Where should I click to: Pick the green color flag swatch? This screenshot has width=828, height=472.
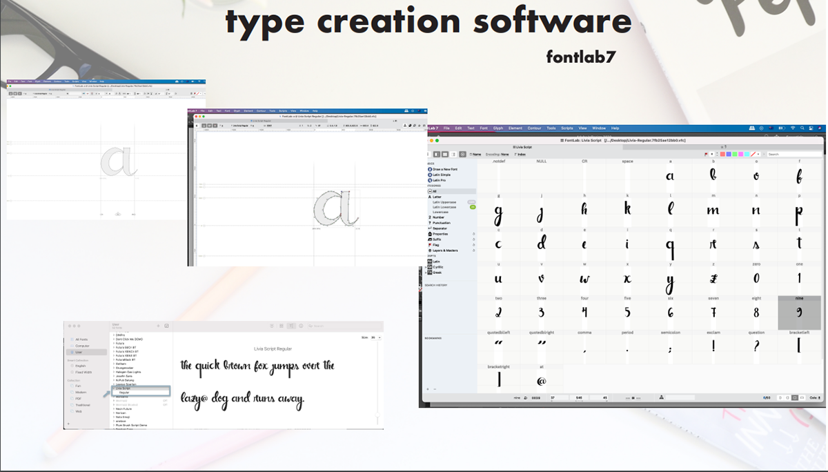click(x=735, y=154)
